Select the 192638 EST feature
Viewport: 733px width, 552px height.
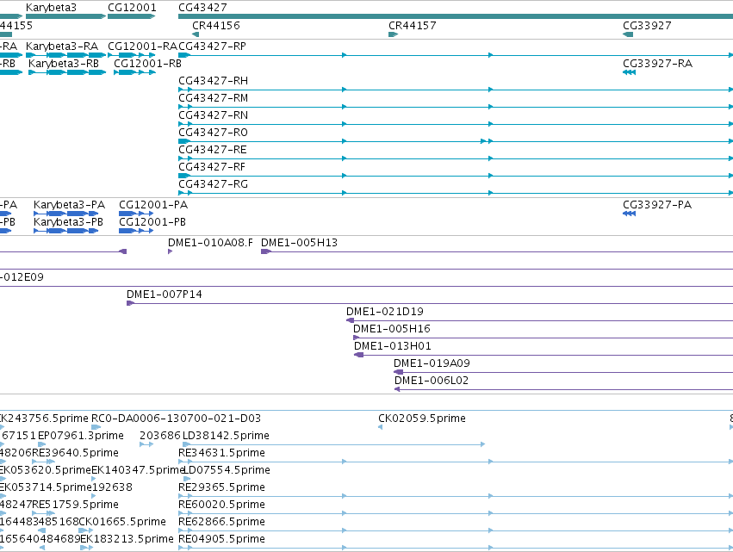point(94,496)
